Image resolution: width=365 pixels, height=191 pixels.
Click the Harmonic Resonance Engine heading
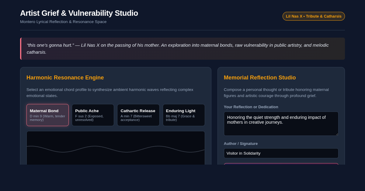point(65,78)
